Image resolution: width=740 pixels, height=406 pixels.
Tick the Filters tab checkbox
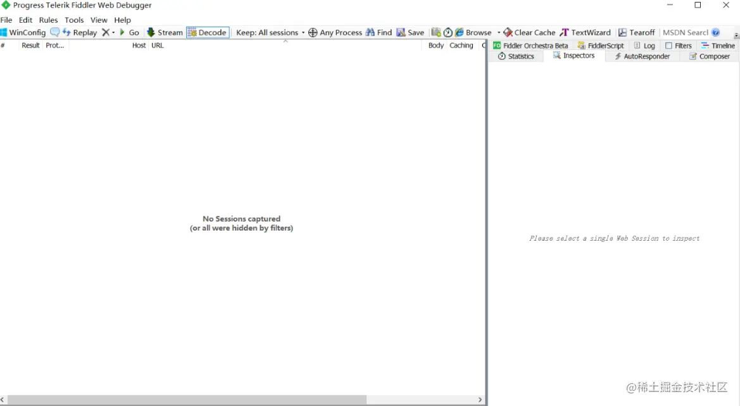(668, 46)
